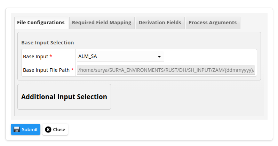Focus the Base Input File Path field
Image resolution: width=278 pixels, height=146 pixels.
[166, 70]
